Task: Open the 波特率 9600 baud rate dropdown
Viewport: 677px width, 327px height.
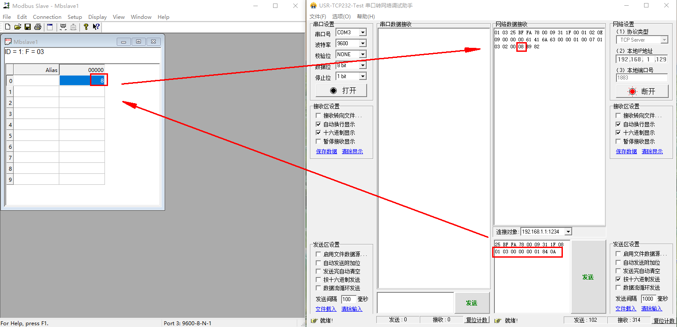Action: click(363, 43)
